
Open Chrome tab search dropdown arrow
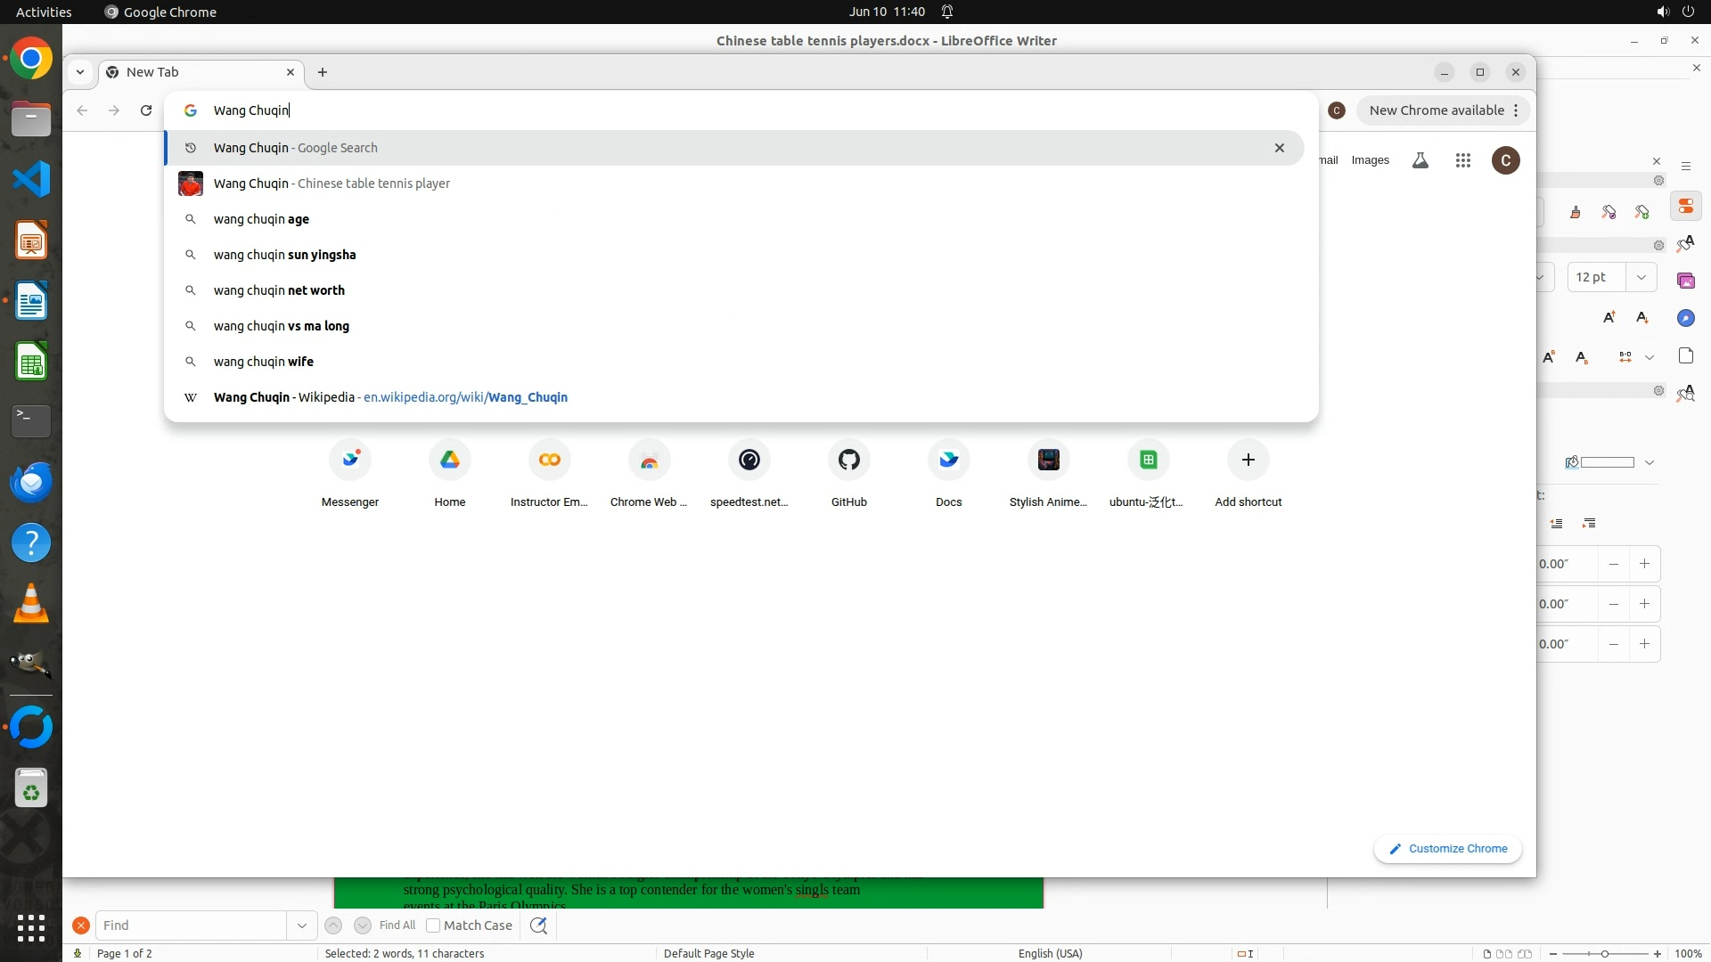80,72
